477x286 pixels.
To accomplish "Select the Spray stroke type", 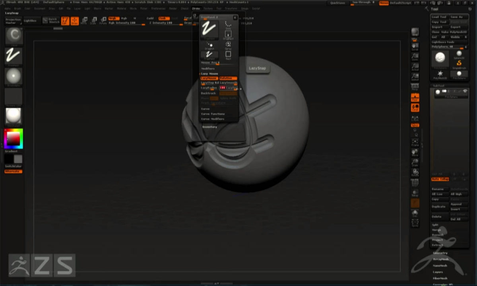I will click(228, 44).
